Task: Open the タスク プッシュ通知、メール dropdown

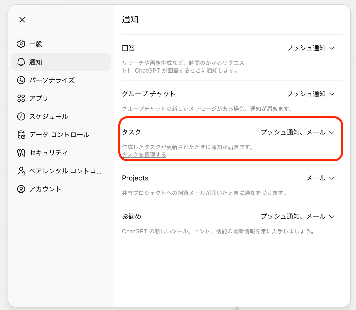Action: pos(298,132)
